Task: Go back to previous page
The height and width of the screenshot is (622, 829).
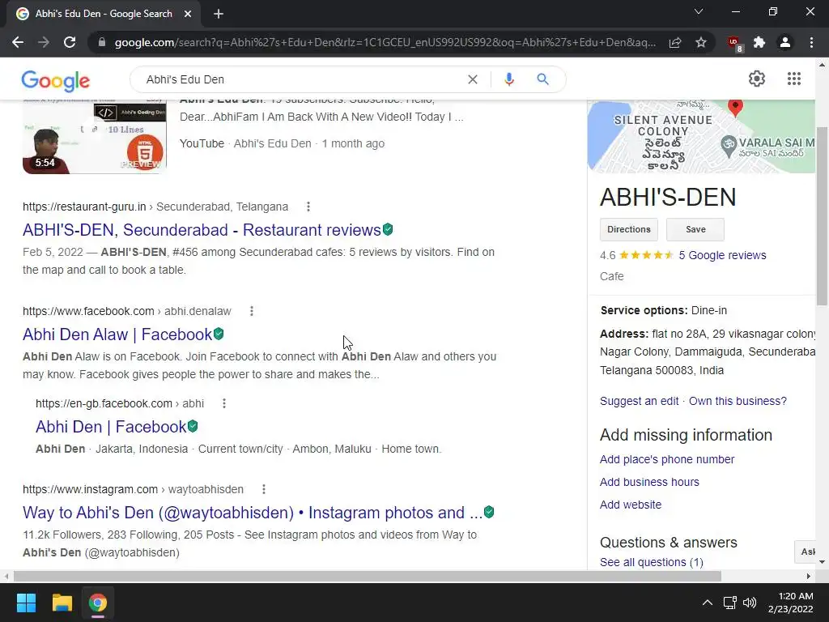Action: pos(18,42)
